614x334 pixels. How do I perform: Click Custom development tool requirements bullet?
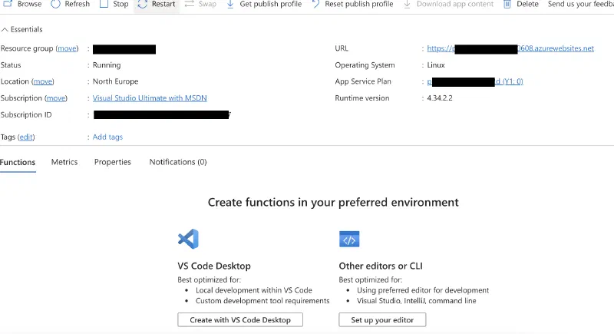pos(262,301)
